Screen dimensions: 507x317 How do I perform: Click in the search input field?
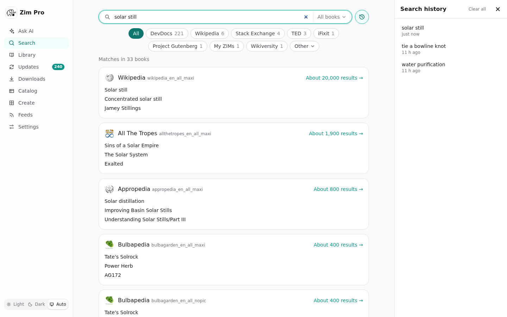208,17
